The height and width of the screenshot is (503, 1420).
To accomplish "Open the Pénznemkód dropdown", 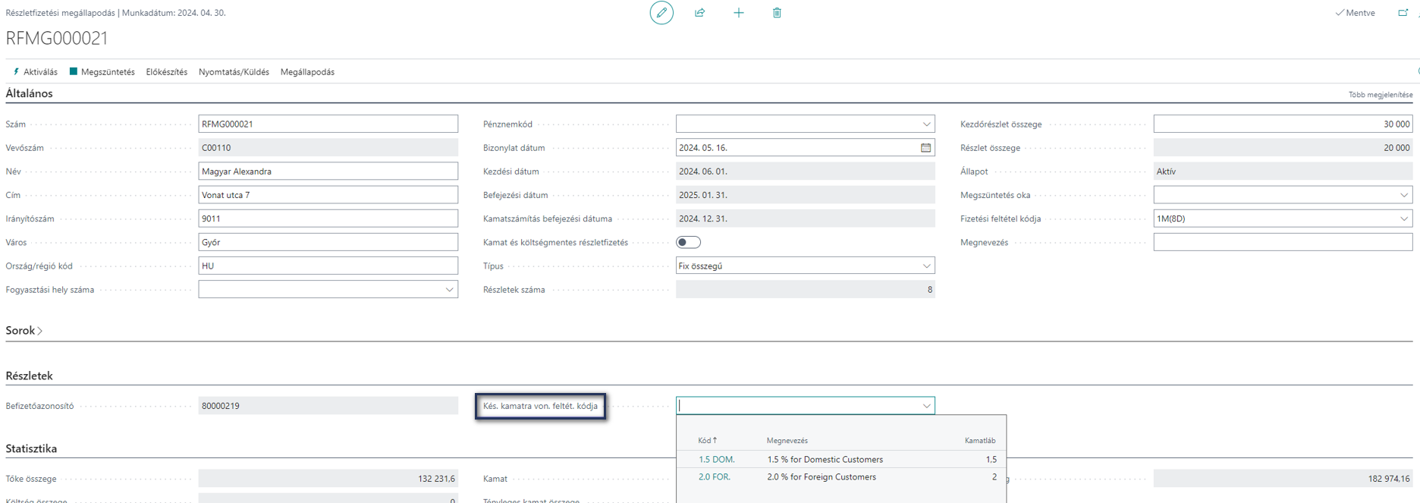I will coord(926,124).
